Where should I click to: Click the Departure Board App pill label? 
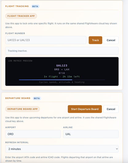pyautogui.click(x=22, y=109)
